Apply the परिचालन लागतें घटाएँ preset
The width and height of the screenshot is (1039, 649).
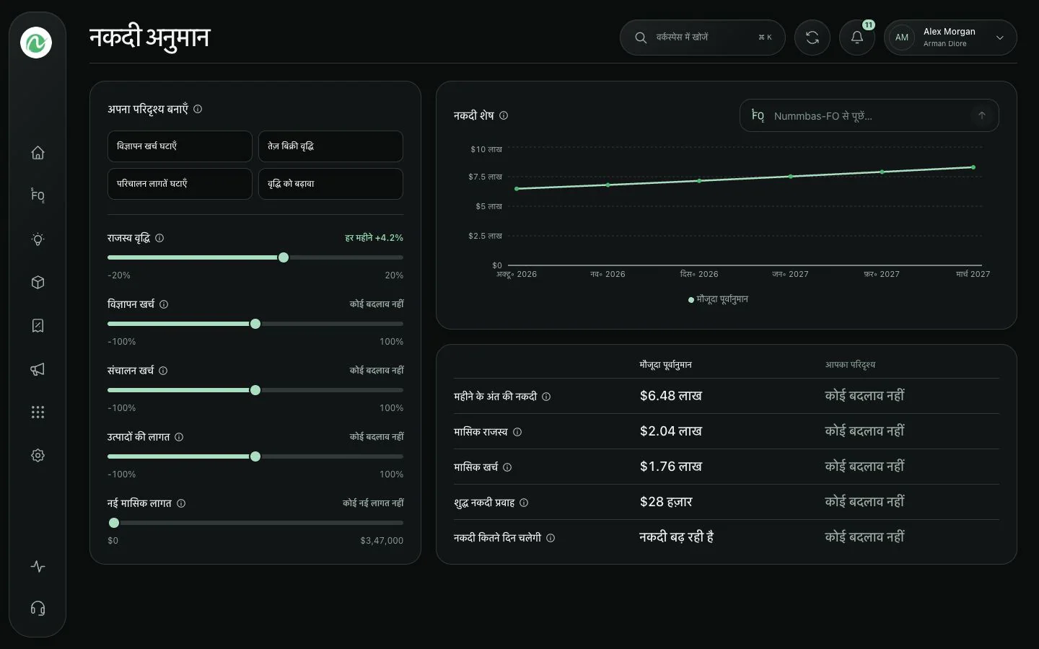coord(180,184)
